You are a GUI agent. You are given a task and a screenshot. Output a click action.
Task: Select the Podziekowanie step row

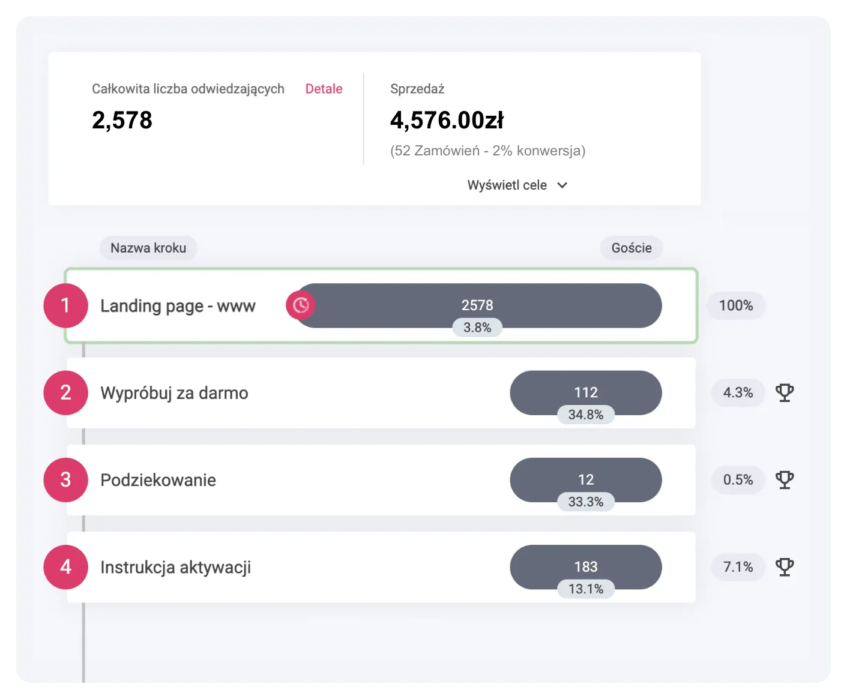point(381,480)
